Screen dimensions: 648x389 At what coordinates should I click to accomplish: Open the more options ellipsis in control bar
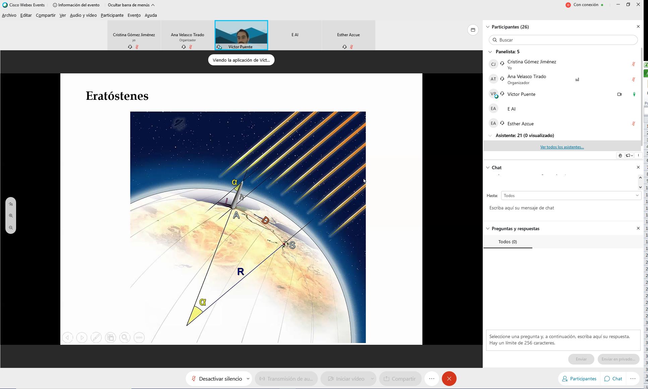point(431,379)
